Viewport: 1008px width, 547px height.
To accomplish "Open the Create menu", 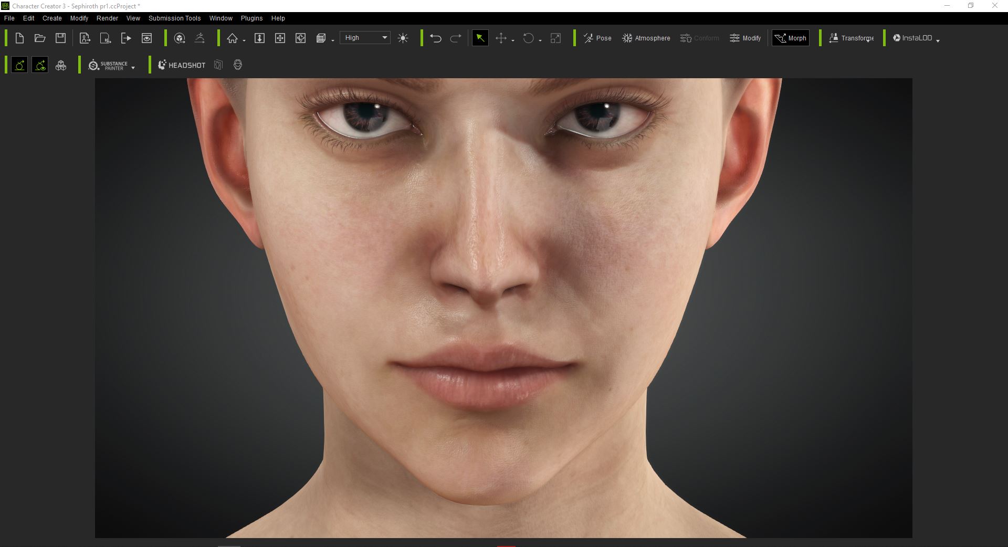I will tap(52, 18).
